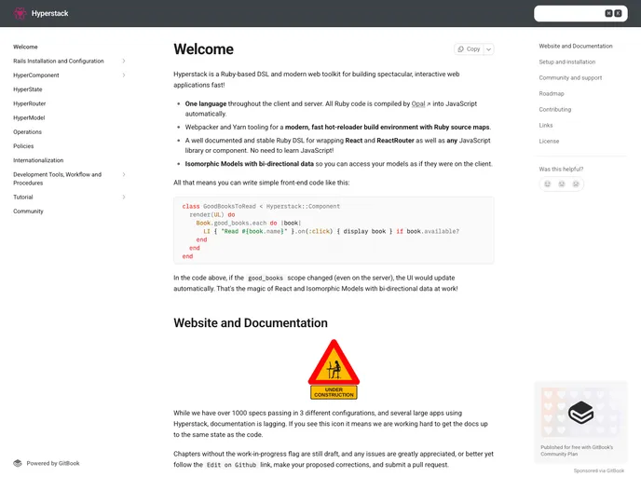Open the Welcome page in sidebar
The width and height of the screenshot is (641, 477).
point(25,47)
